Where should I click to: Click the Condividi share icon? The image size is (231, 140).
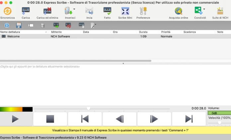(198, 11)
